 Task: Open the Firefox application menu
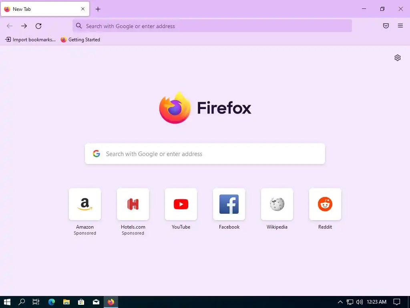(x=400, y=26)
